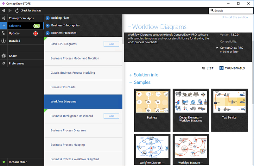
Task: Click the About info icon
Action: [3, 56]
